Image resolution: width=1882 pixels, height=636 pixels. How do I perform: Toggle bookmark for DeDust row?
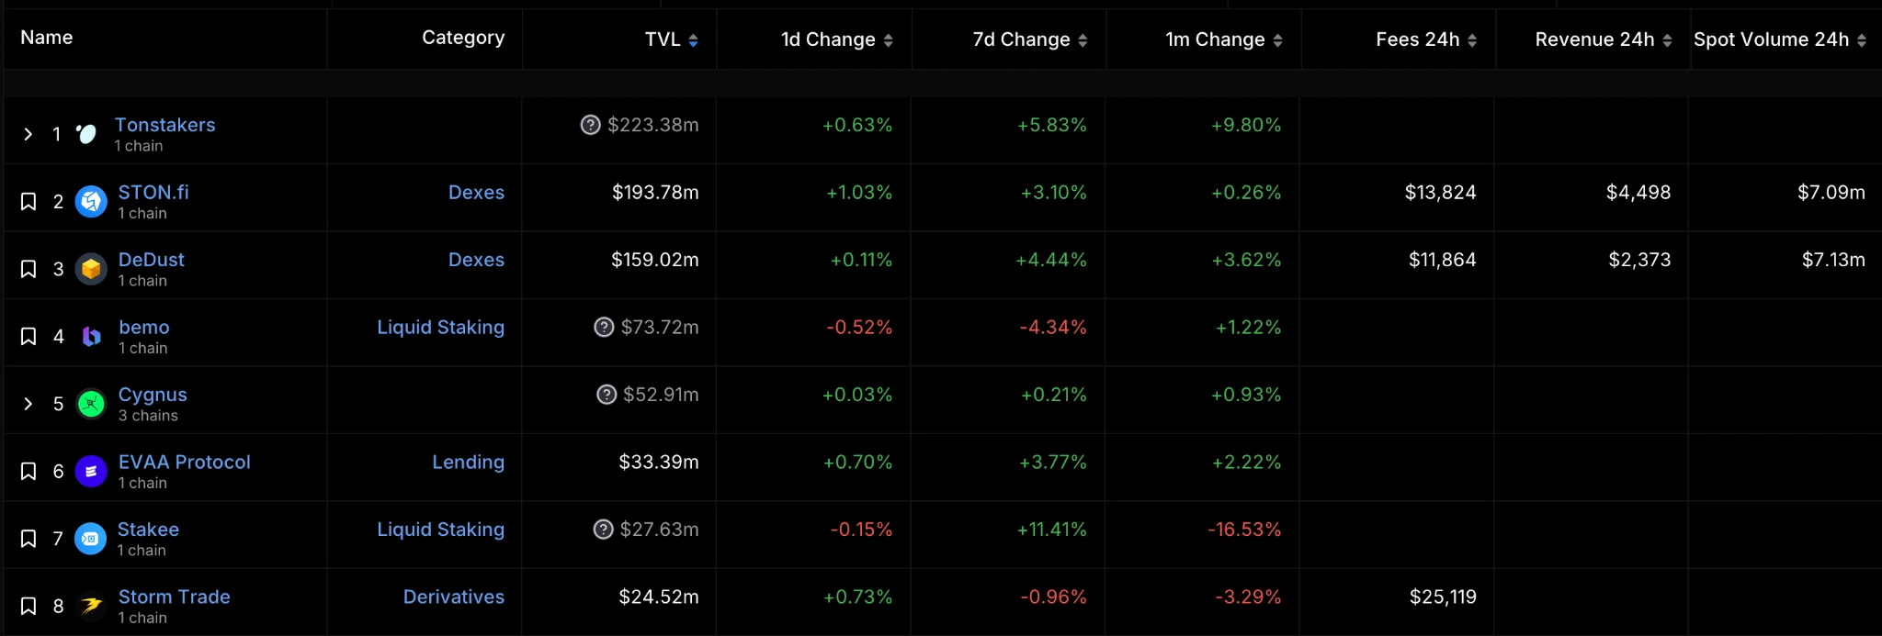[x=28, y=269]
